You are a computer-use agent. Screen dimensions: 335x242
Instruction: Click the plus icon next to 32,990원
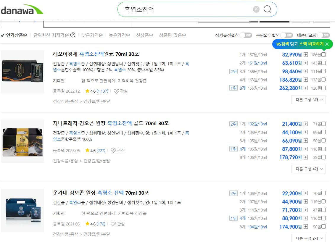pos(305,55)
